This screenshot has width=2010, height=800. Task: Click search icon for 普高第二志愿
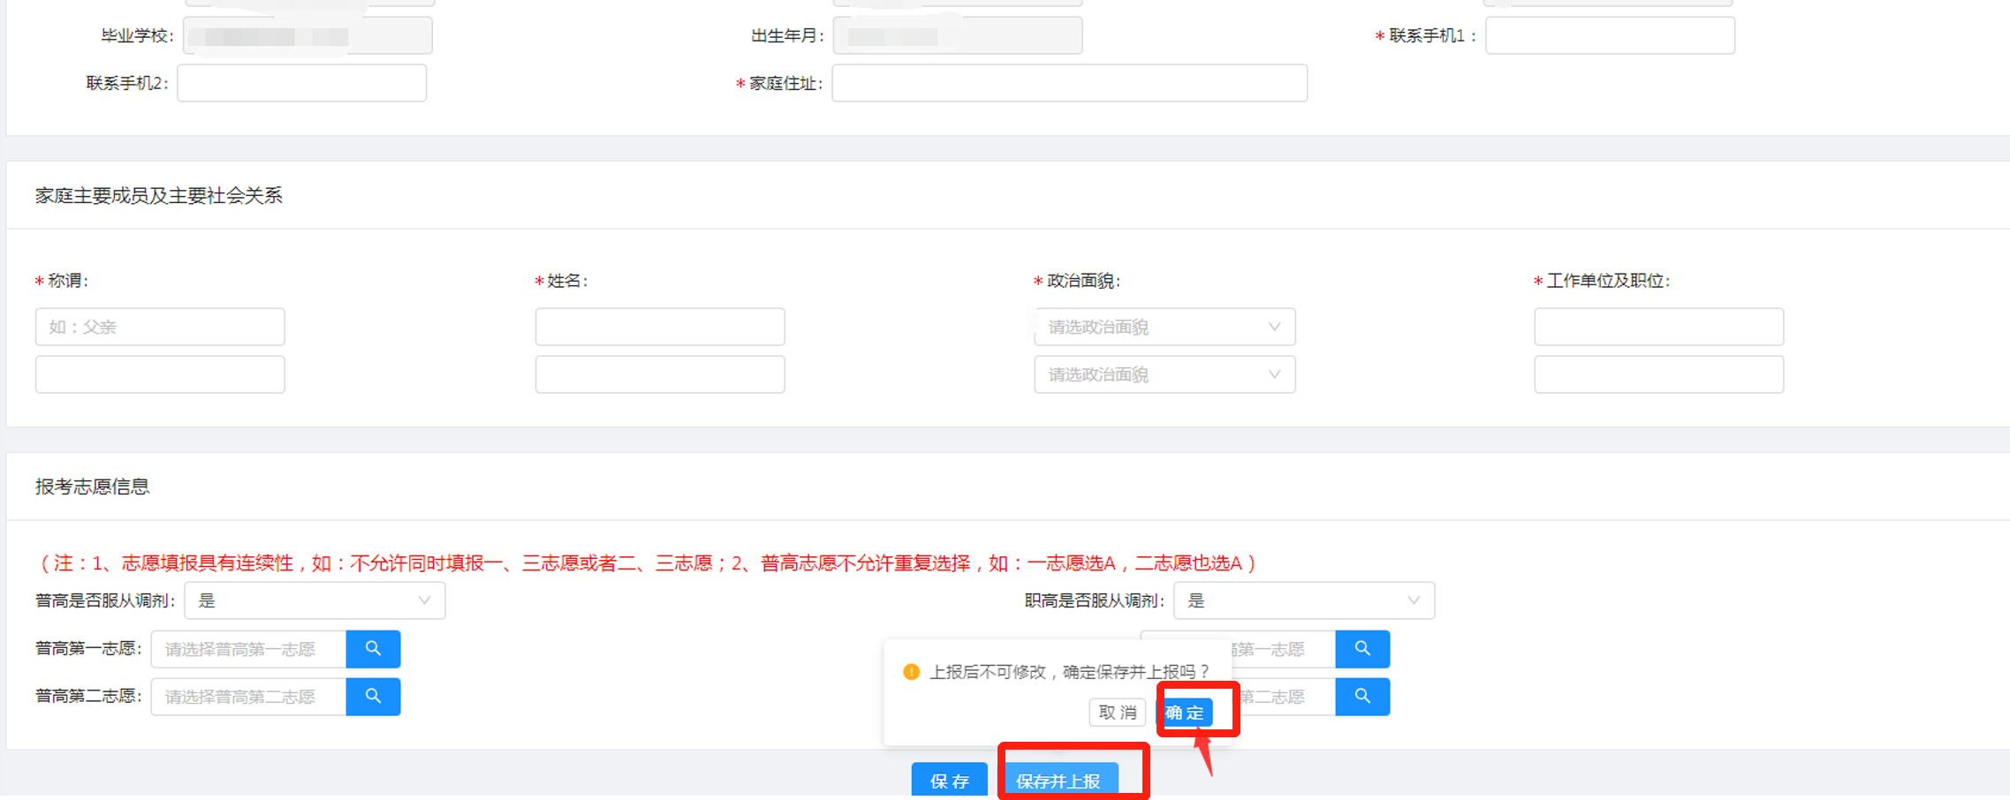pos(373,697)
